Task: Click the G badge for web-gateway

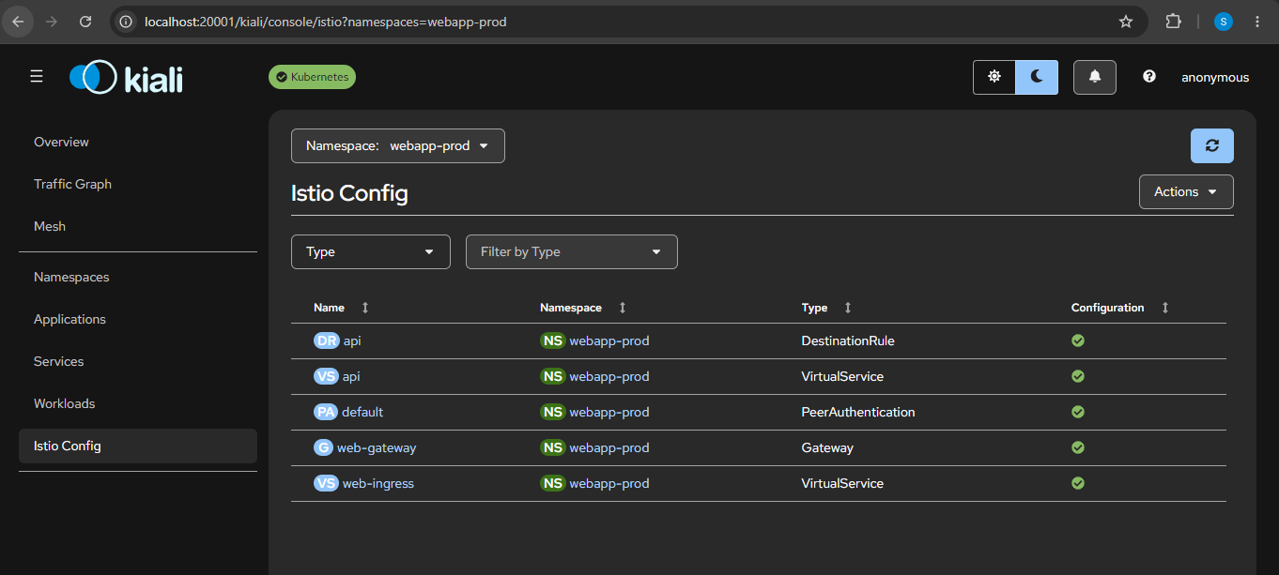Action: coord(323,447)
